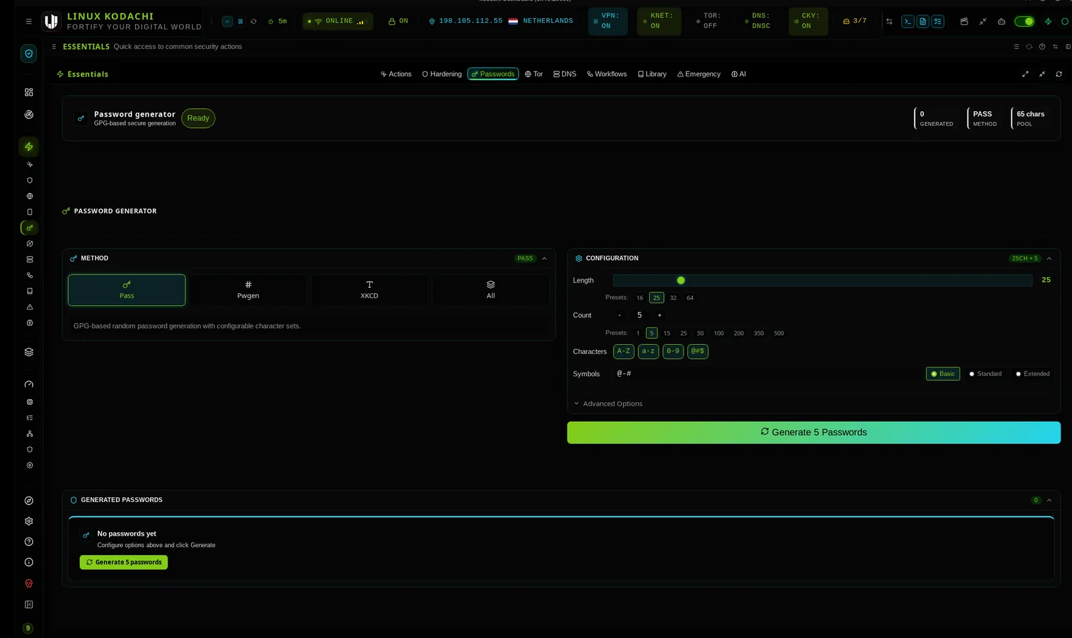Click the green lightning icon in top bar
Screen dimensions: 1072x638
(1049, 21)
